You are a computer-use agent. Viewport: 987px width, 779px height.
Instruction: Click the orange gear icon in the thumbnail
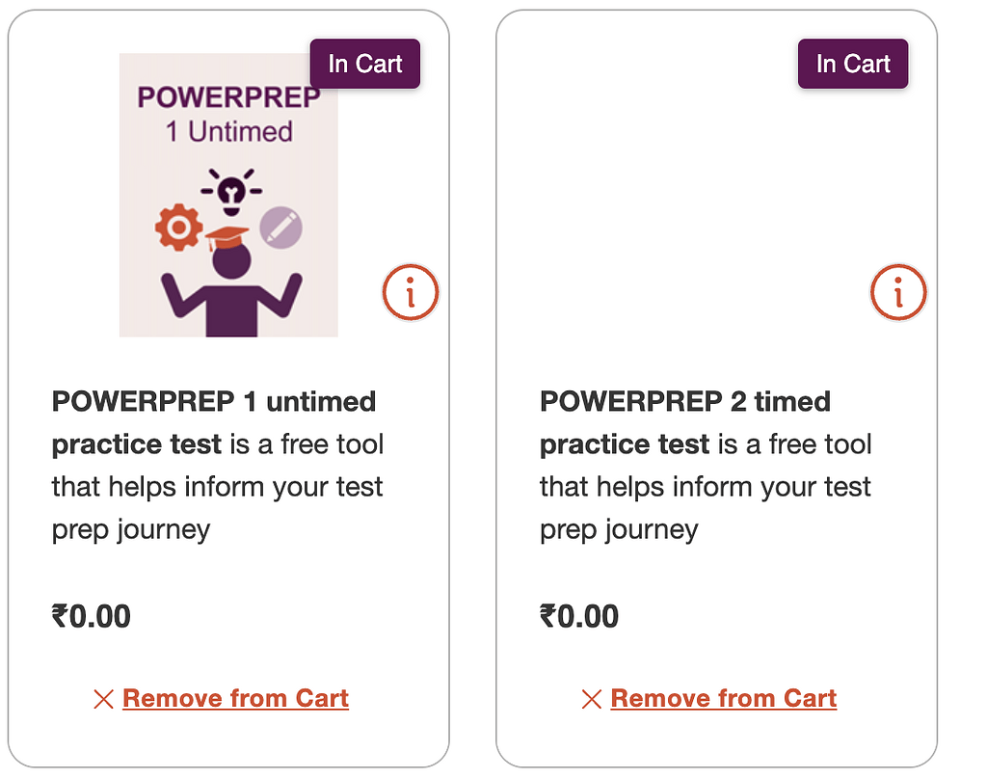(x=178, y=228)
